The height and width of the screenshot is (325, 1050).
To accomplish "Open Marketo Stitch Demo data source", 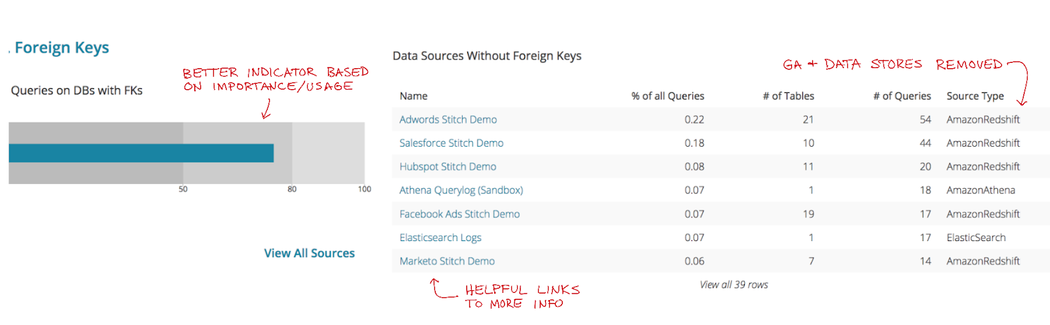I will [x=447, y=261].
